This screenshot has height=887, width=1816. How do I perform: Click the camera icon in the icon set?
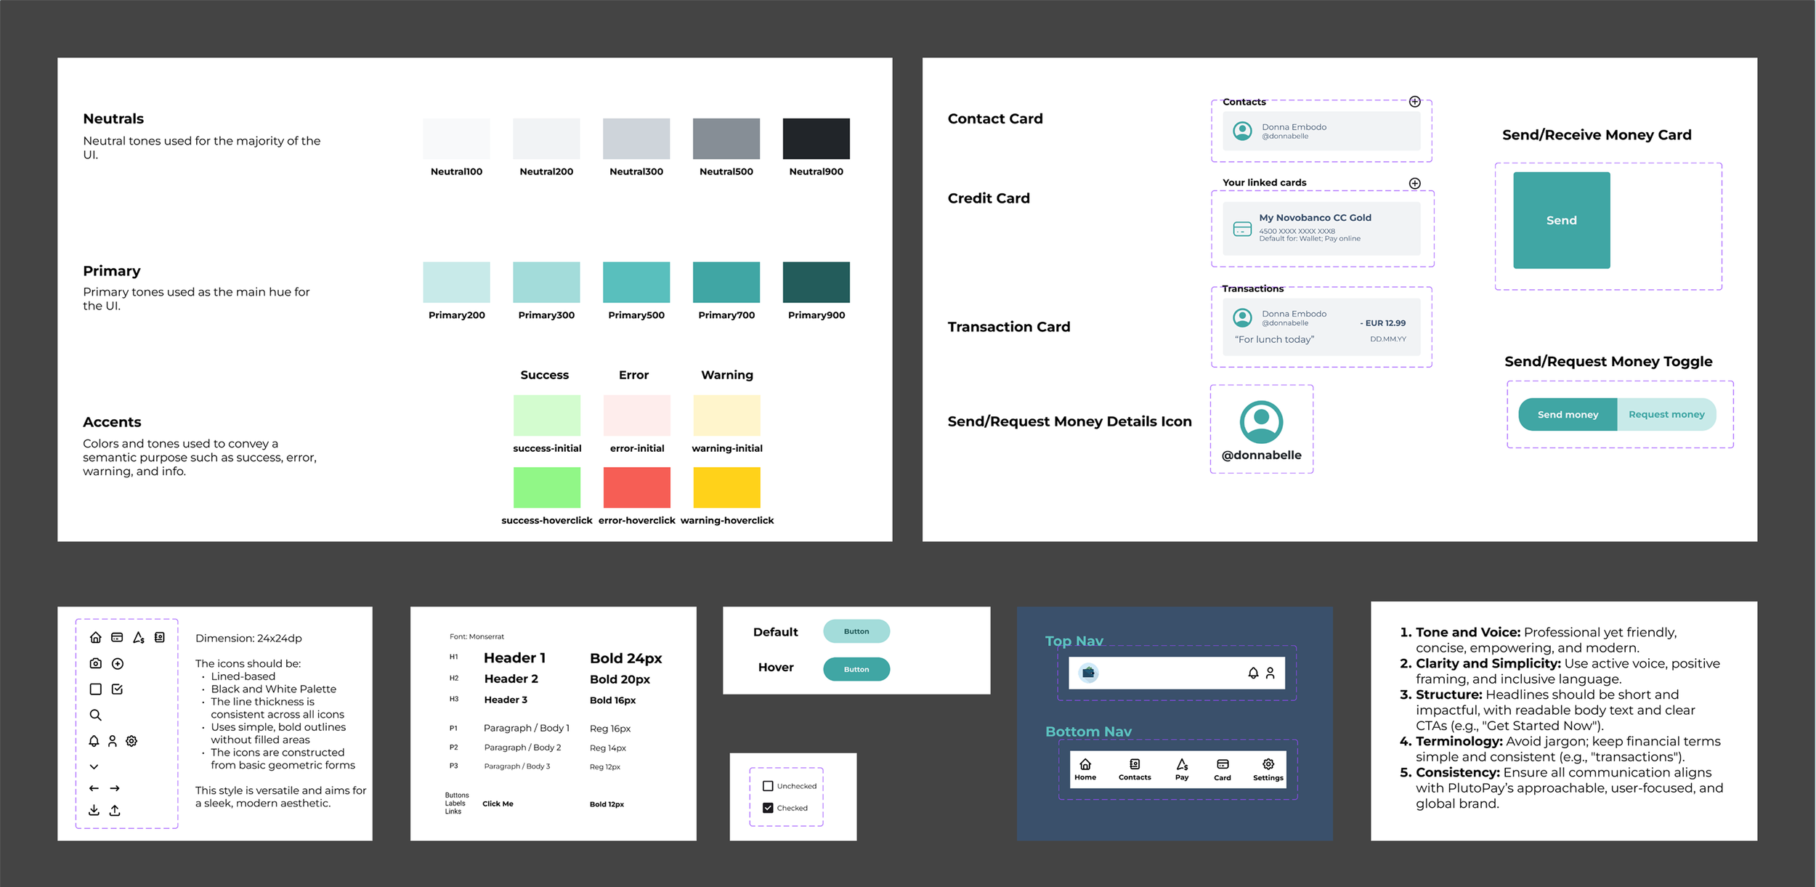pos(95,663)
